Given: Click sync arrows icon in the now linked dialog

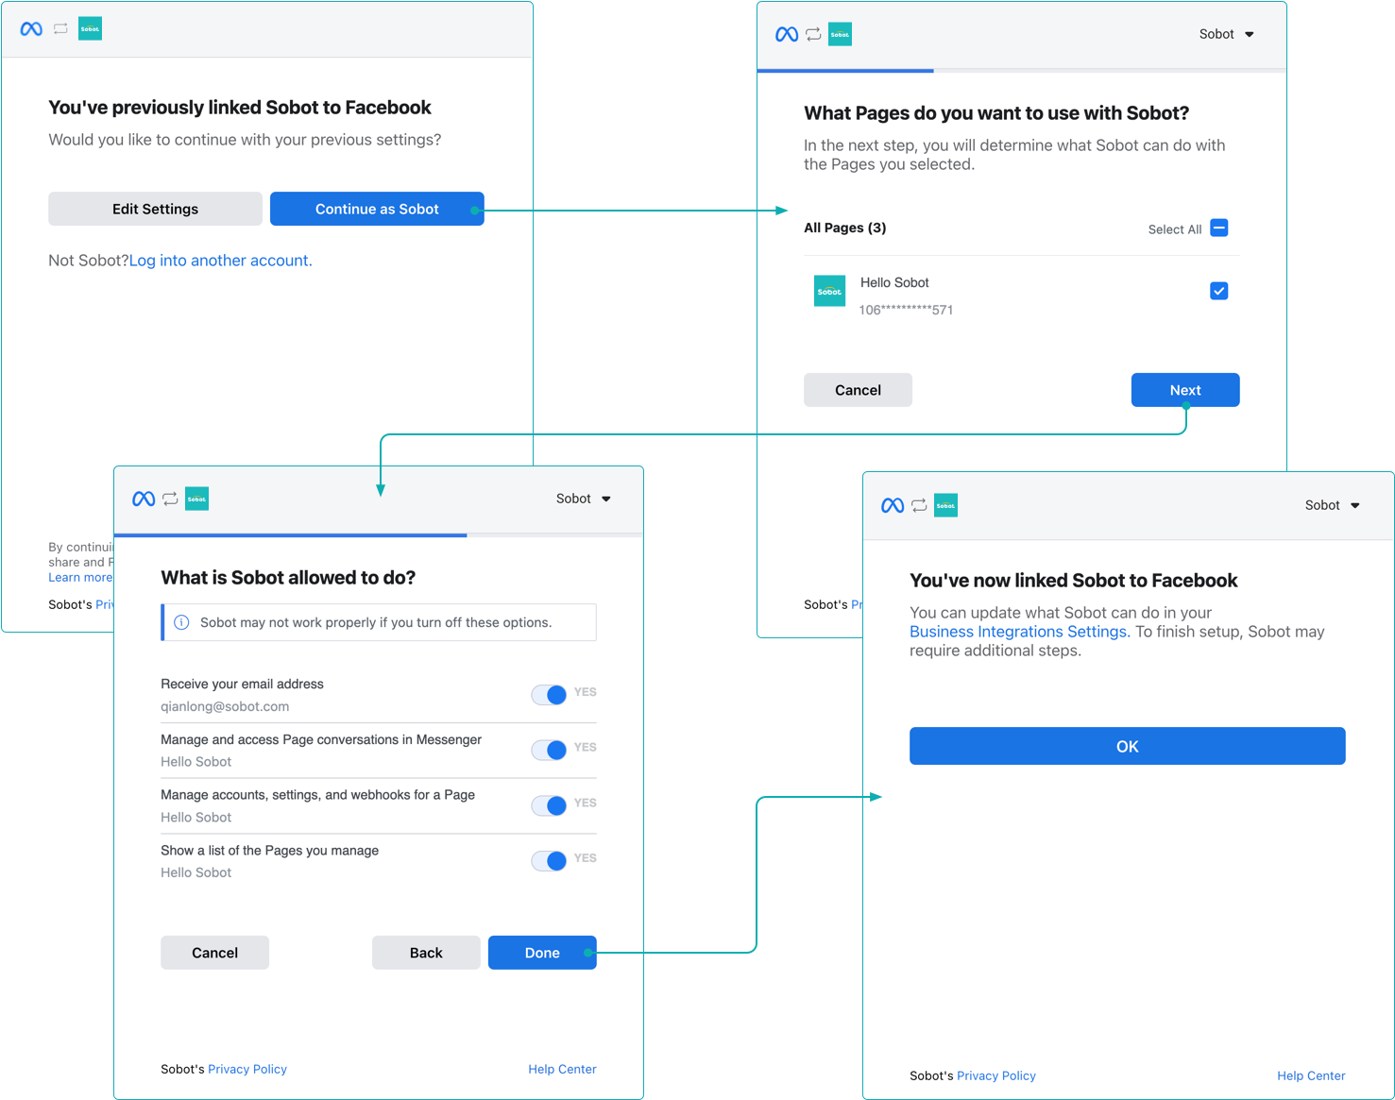Looking at the screenshot, I should click(919, 505).
